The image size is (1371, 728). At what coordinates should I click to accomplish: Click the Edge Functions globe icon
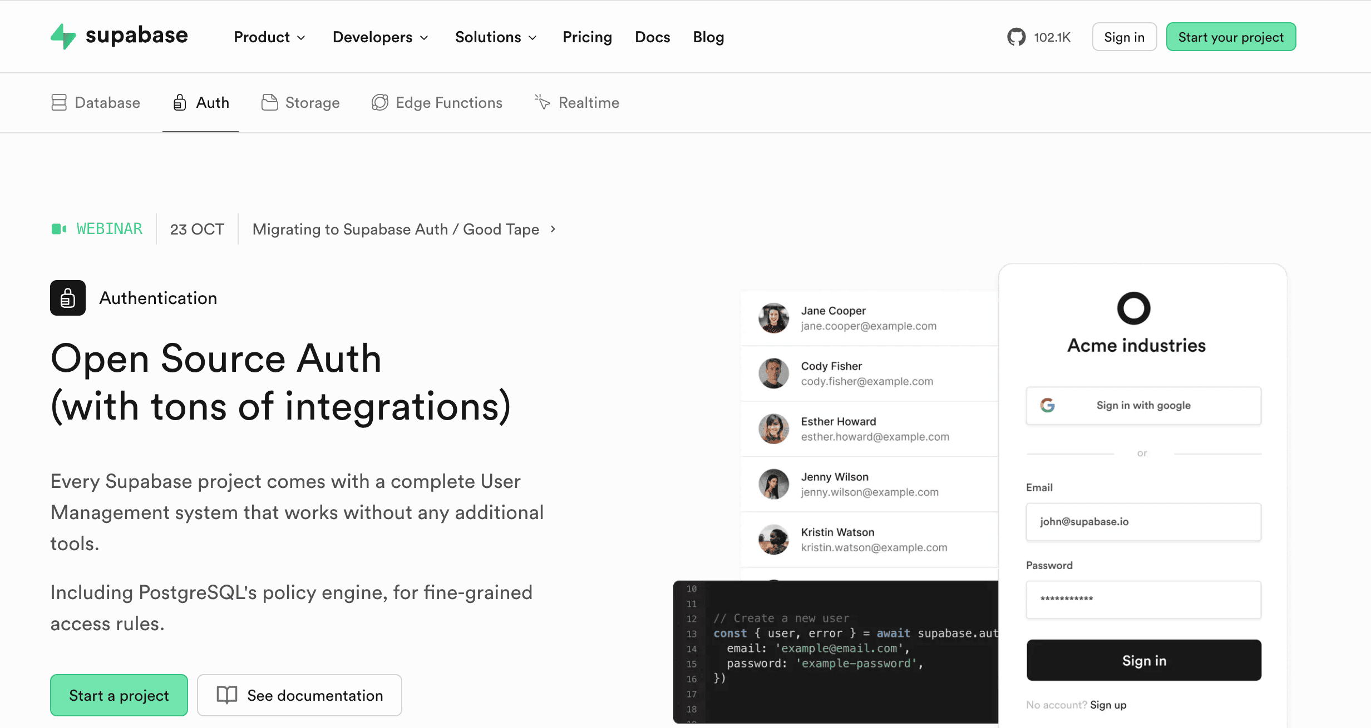click(x=380, y=102)
